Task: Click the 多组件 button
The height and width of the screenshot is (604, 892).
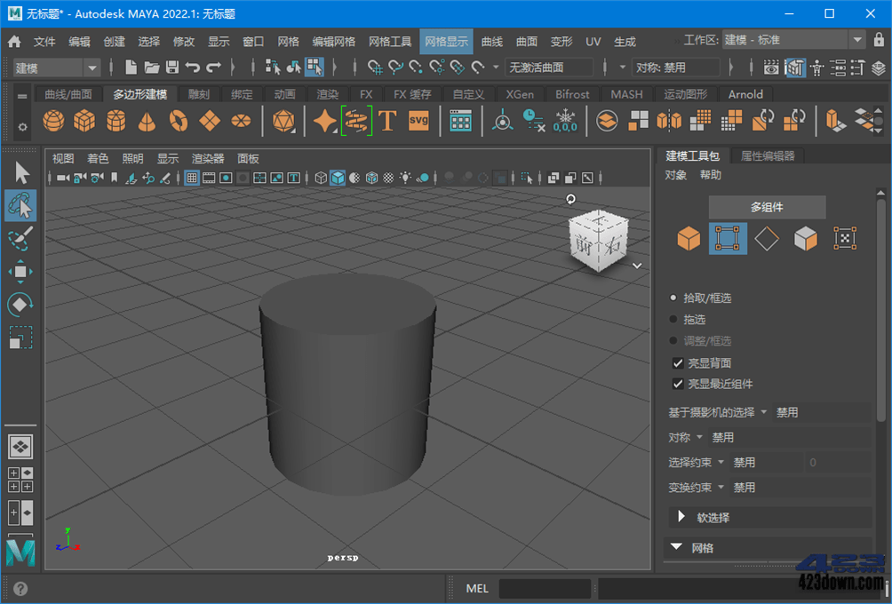Action: pos(768,207)
